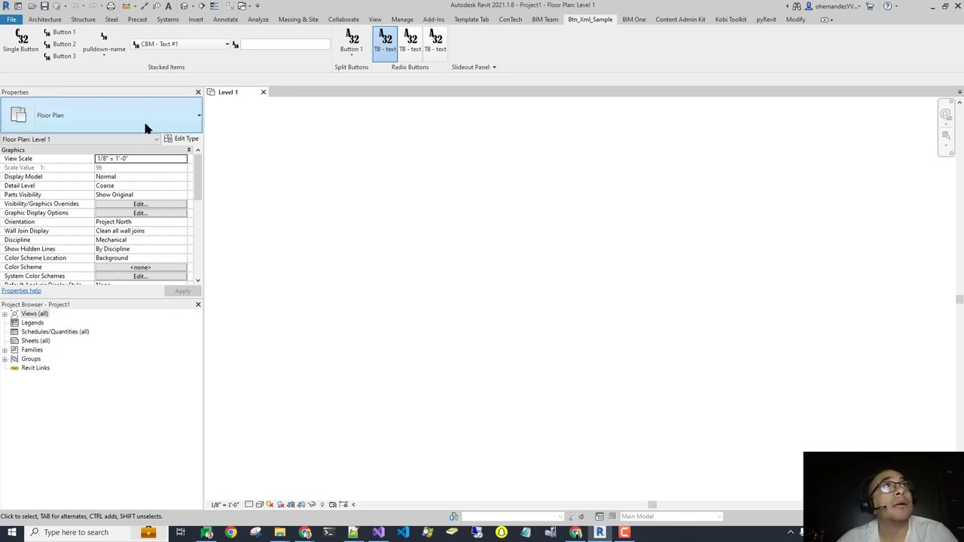Switch to the Annotate ribbon tab
964x542 pixels.
pos(225,20)
